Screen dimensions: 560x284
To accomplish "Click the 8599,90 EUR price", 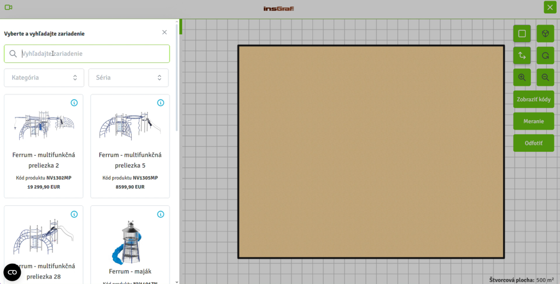I will coord(130,187).
